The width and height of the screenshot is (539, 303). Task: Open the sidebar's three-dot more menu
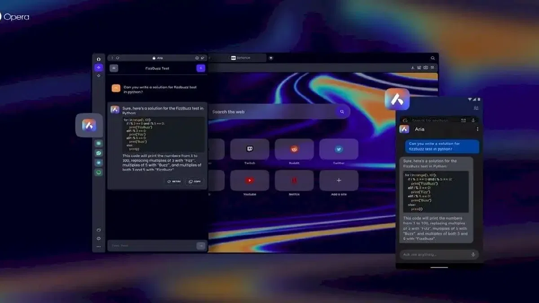pyautogui.click(x=99, y=246)
